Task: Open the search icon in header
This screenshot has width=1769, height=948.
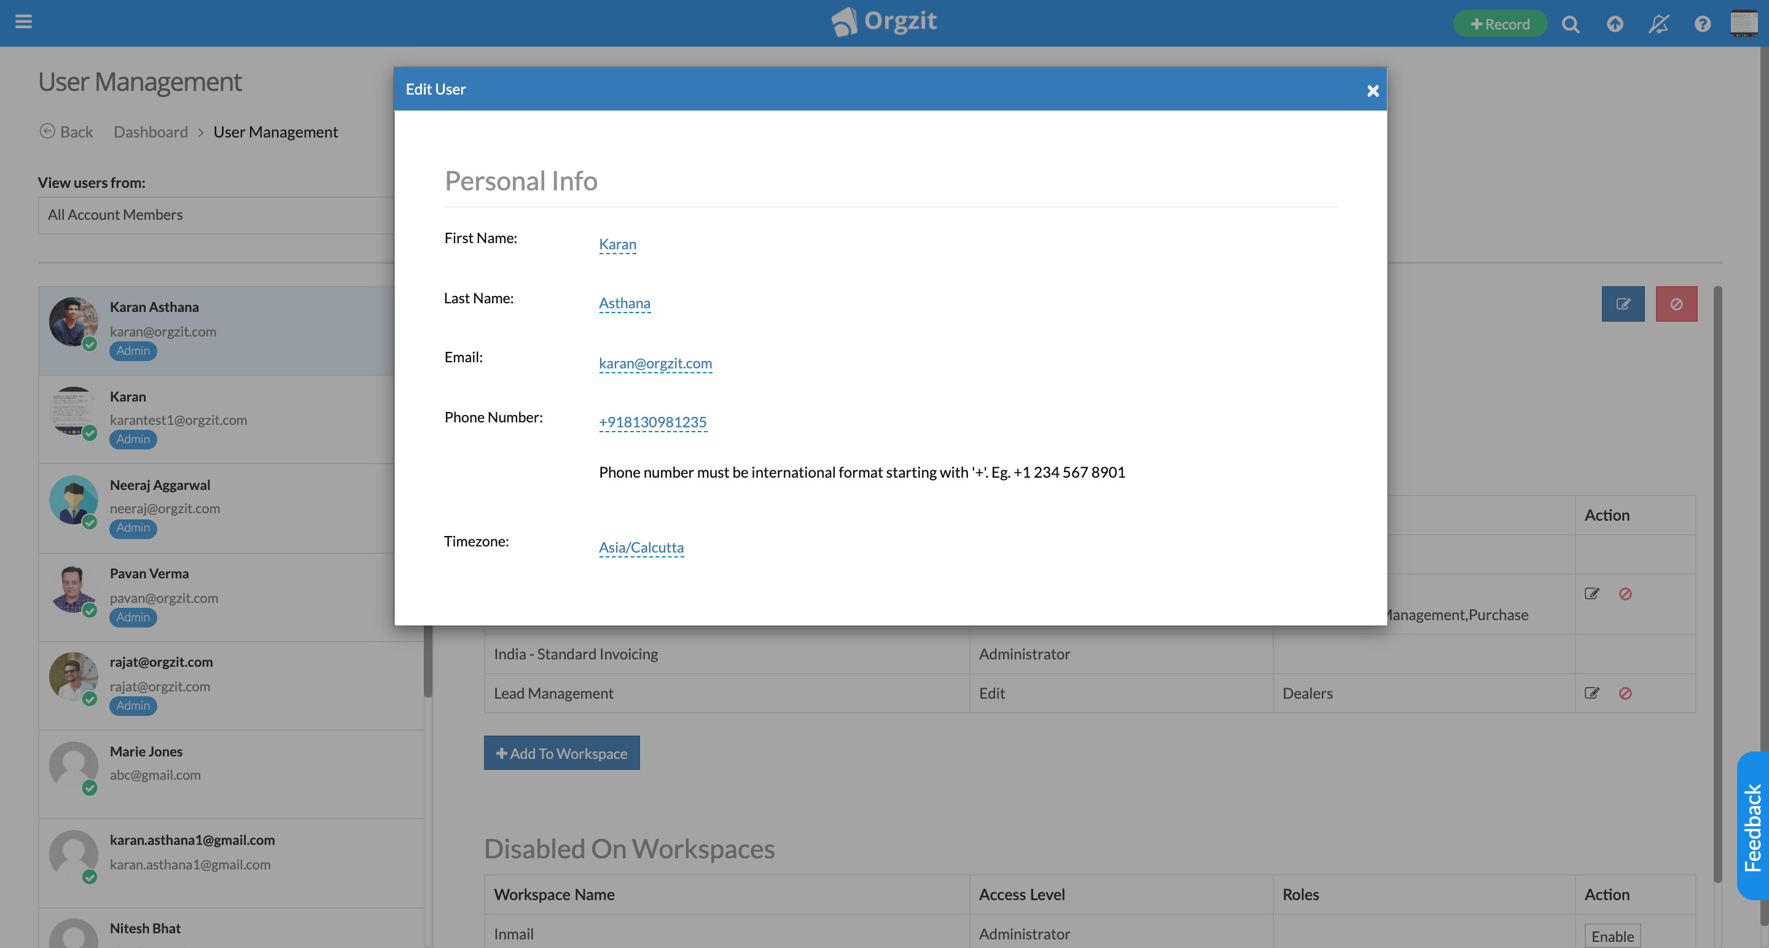Action: click(1570, 24)
